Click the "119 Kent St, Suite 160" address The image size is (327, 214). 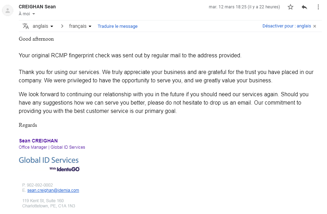[x=43, y=201]
